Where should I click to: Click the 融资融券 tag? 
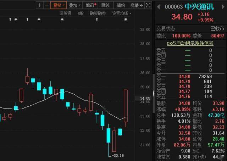(x=98, y=13)
